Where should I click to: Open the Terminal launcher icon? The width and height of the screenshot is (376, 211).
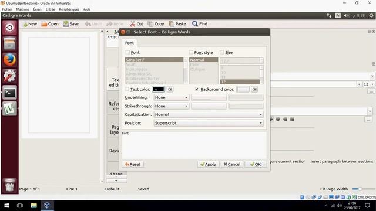click(x=9, y=93)
